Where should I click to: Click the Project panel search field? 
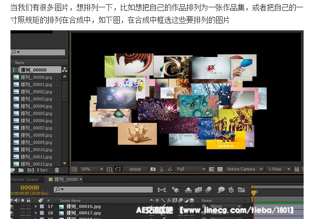pyautogui.click(x=38, y=52)
